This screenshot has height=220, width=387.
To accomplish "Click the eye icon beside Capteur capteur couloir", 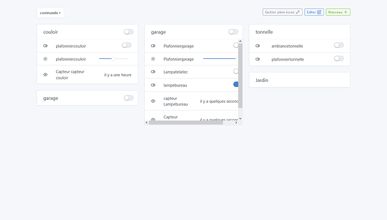I will click(x=45, y=75).
